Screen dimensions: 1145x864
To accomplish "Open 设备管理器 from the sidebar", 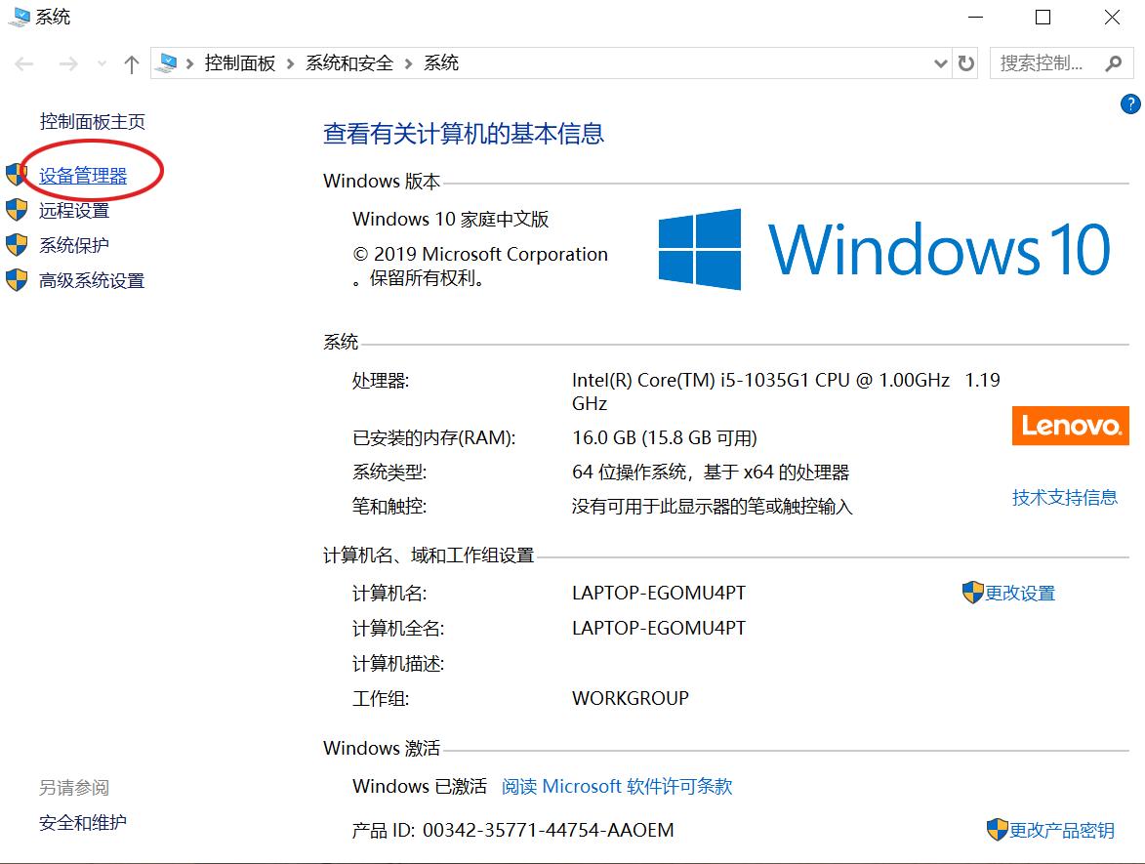I will (x=82, y=174).
